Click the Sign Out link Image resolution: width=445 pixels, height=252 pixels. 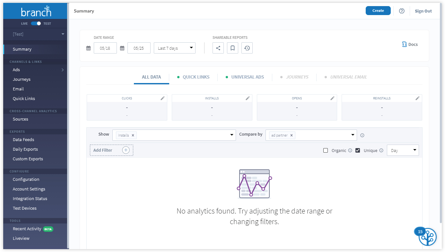(423, 11)
